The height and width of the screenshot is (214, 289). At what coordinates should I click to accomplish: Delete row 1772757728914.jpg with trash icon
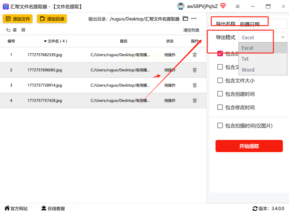(x=195, y=85)
